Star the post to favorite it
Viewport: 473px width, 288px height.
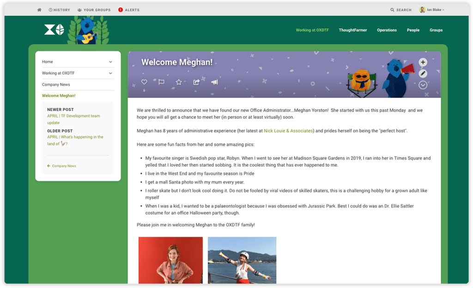tap(178, 82)
